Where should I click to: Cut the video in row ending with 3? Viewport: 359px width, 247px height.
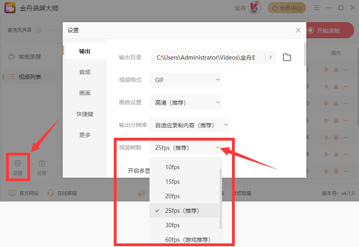click(336, 70)
